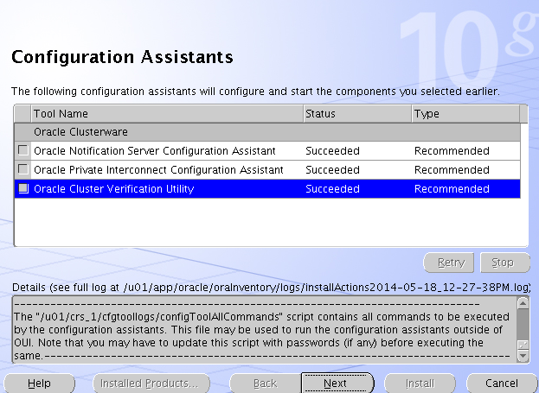The image size is (539, 393).
Task: Select Oracle Cluster Verification Utility row
Action: pyautogui.click(x=267, y=189)
